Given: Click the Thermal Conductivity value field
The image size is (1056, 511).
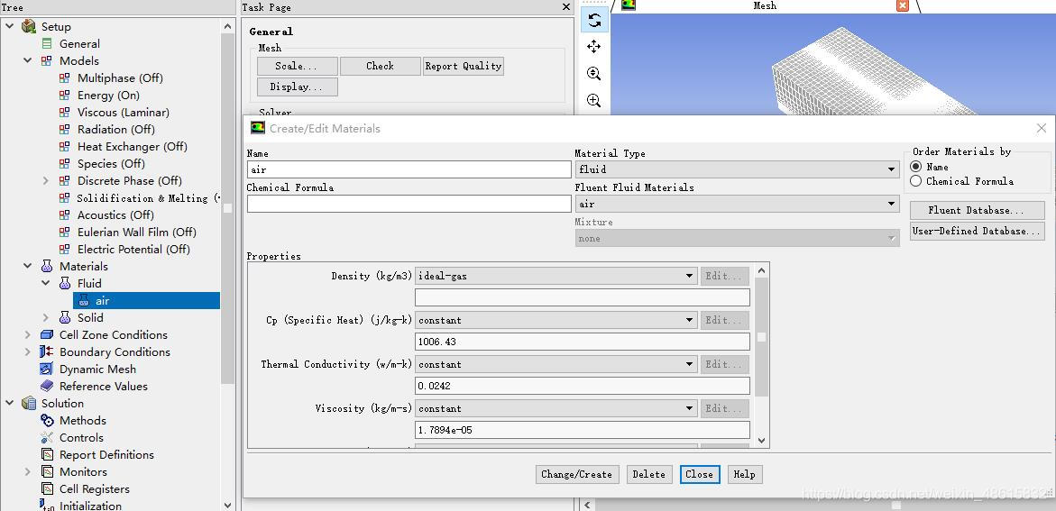Looking at the screenshot, I should (x=582, y=386).
